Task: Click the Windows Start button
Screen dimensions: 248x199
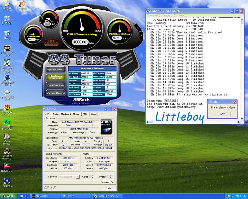Action: coord(9,196)
